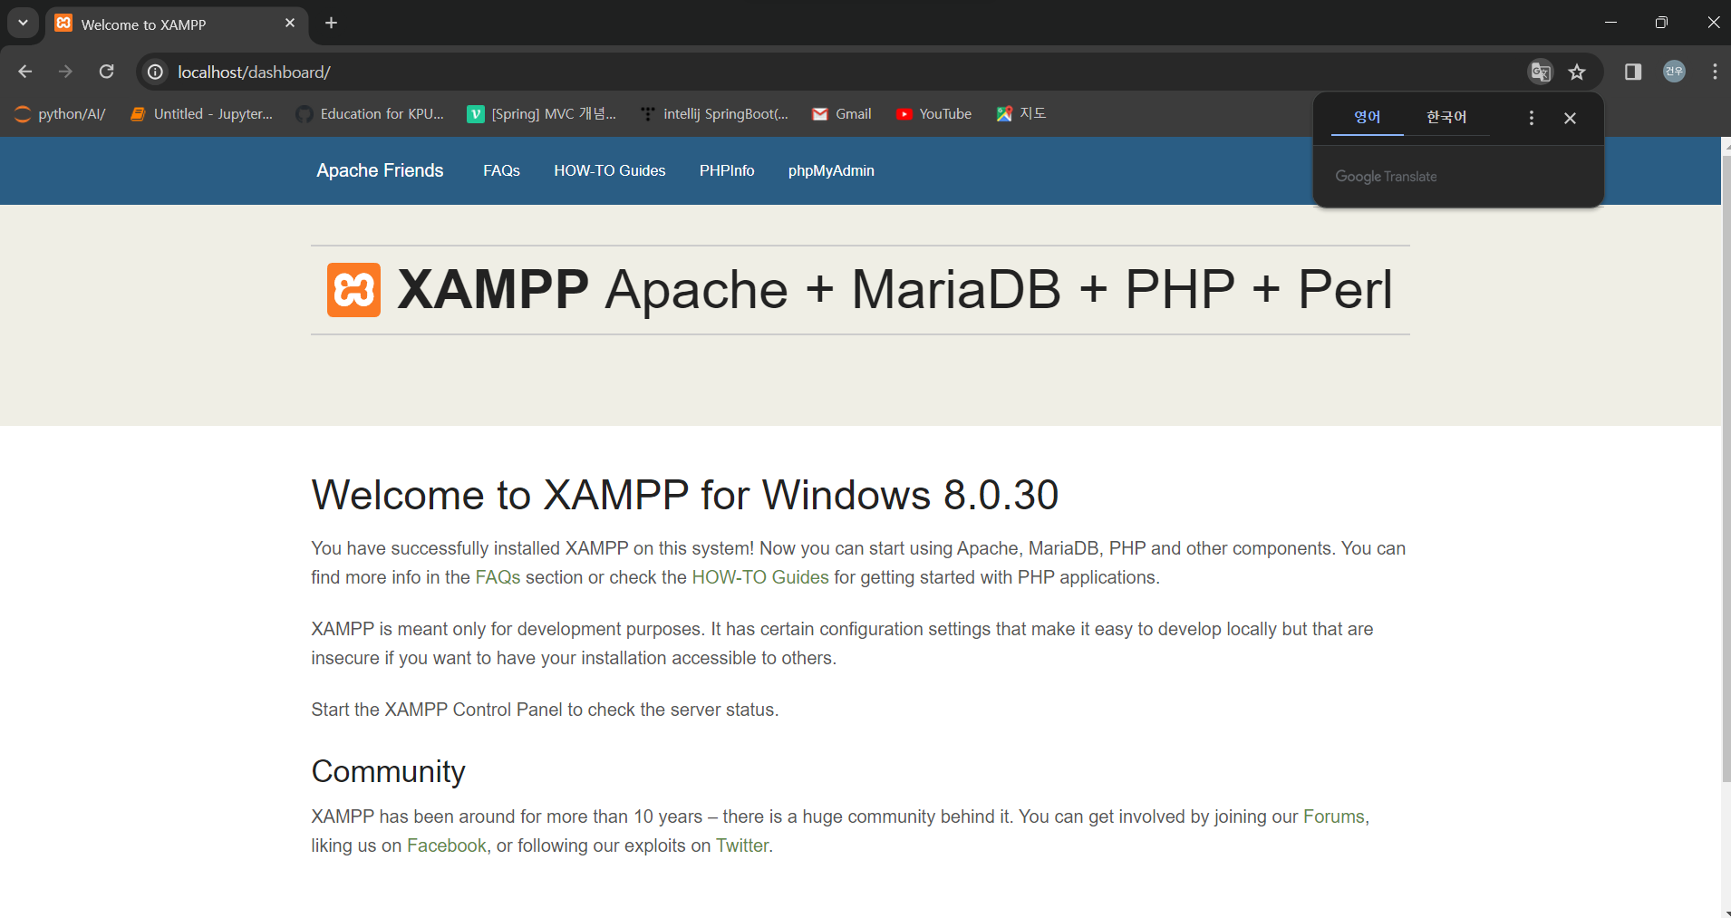Image resolution: width=1731 pixels, height=918 pixels.
Task: Open the python/AI/ bookmark
Action: [61, 114]
